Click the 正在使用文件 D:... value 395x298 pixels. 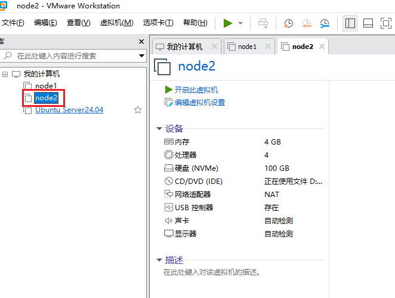tap(293, 182)
